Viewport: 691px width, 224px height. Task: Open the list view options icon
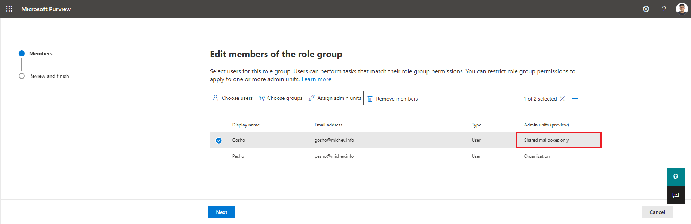coord(575,99)
